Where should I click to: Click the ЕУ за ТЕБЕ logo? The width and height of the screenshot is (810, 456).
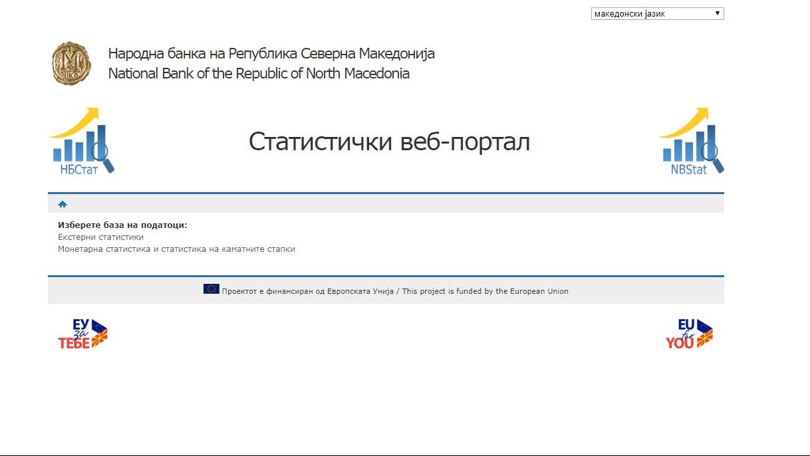[x=82, y=334]
